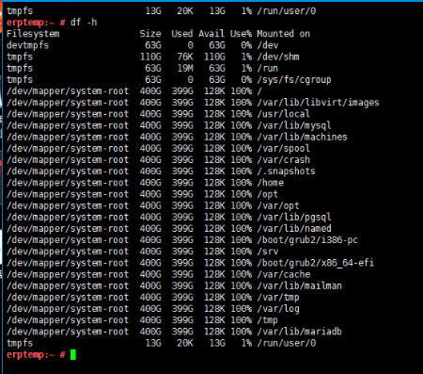Screen dimensions: 423x374
Task: Click the '/var/spool' mount point
Action: tap(283, 149)
